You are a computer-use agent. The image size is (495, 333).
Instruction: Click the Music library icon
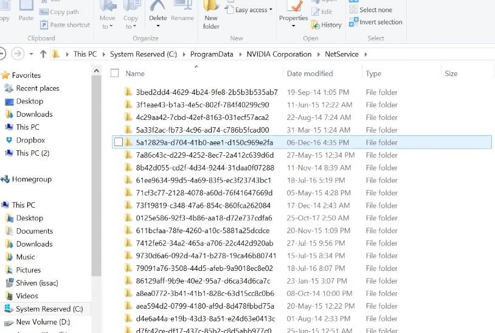click(x=10, y=257)
